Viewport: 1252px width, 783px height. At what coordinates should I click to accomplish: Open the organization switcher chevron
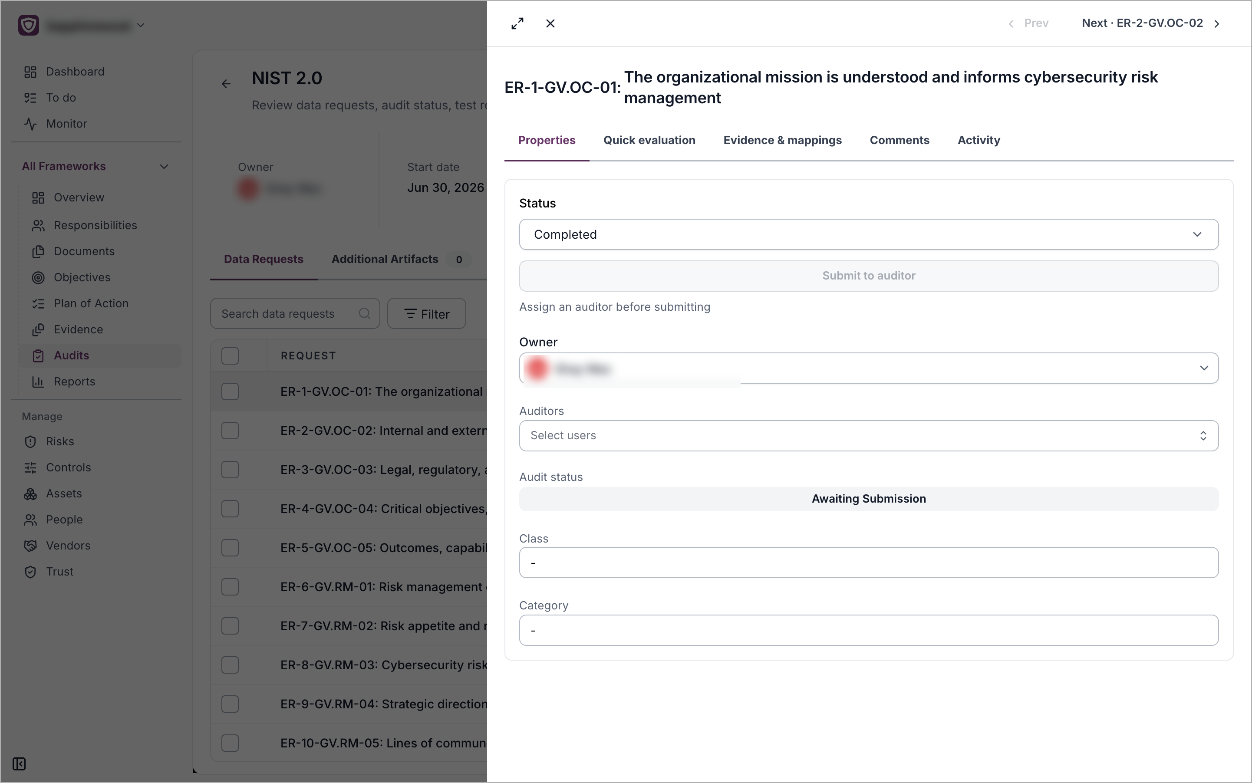pyautogui.click(x=140, y=25)
